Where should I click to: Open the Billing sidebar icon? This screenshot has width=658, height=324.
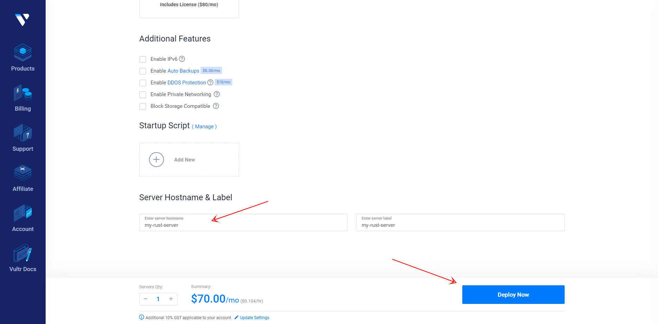point(23,93)
